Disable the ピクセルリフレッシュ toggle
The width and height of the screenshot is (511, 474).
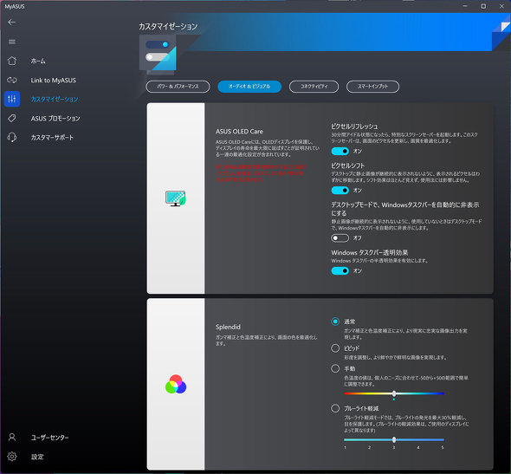[x=340, y=151]
